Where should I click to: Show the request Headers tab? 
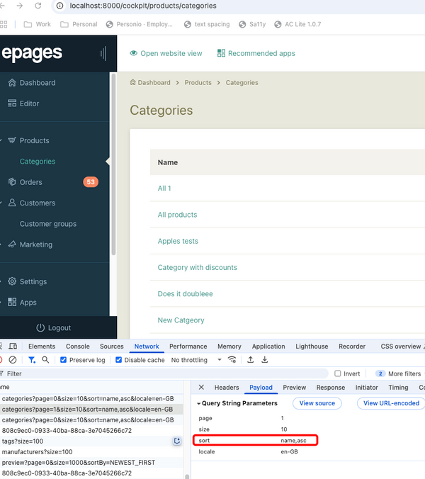point(227,388)
